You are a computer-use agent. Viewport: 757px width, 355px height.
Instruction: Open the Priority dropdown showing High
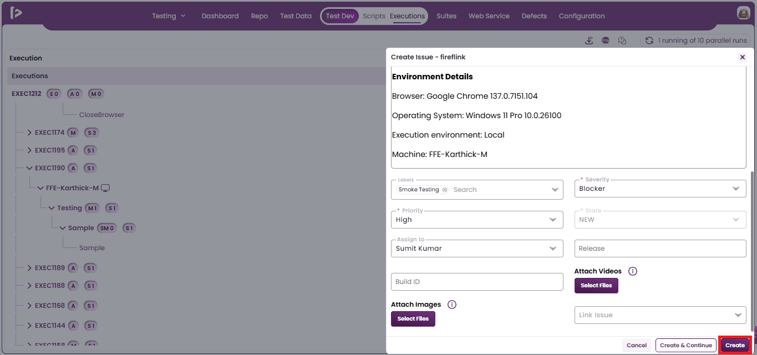pyautogui.click(x=477, y=220)
